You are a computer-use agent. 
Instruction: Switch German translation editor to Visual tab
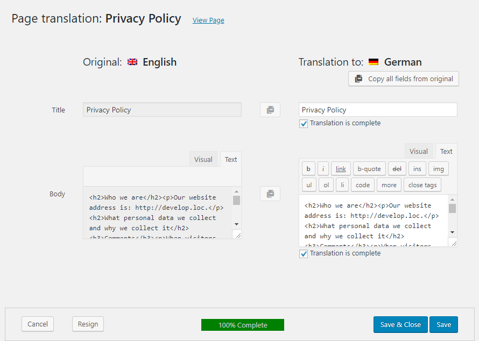pyautogui.click(x=419, y=151)
